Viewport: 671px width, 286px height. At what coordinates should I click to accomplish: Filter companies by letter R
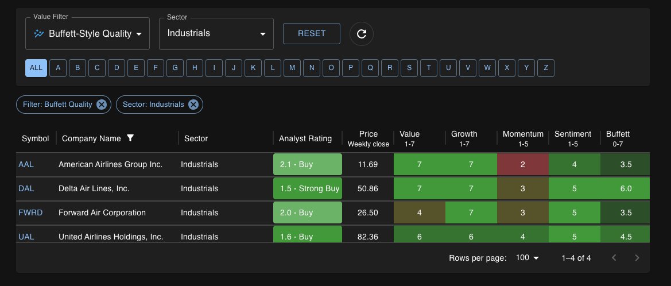(x=390, y=68)
